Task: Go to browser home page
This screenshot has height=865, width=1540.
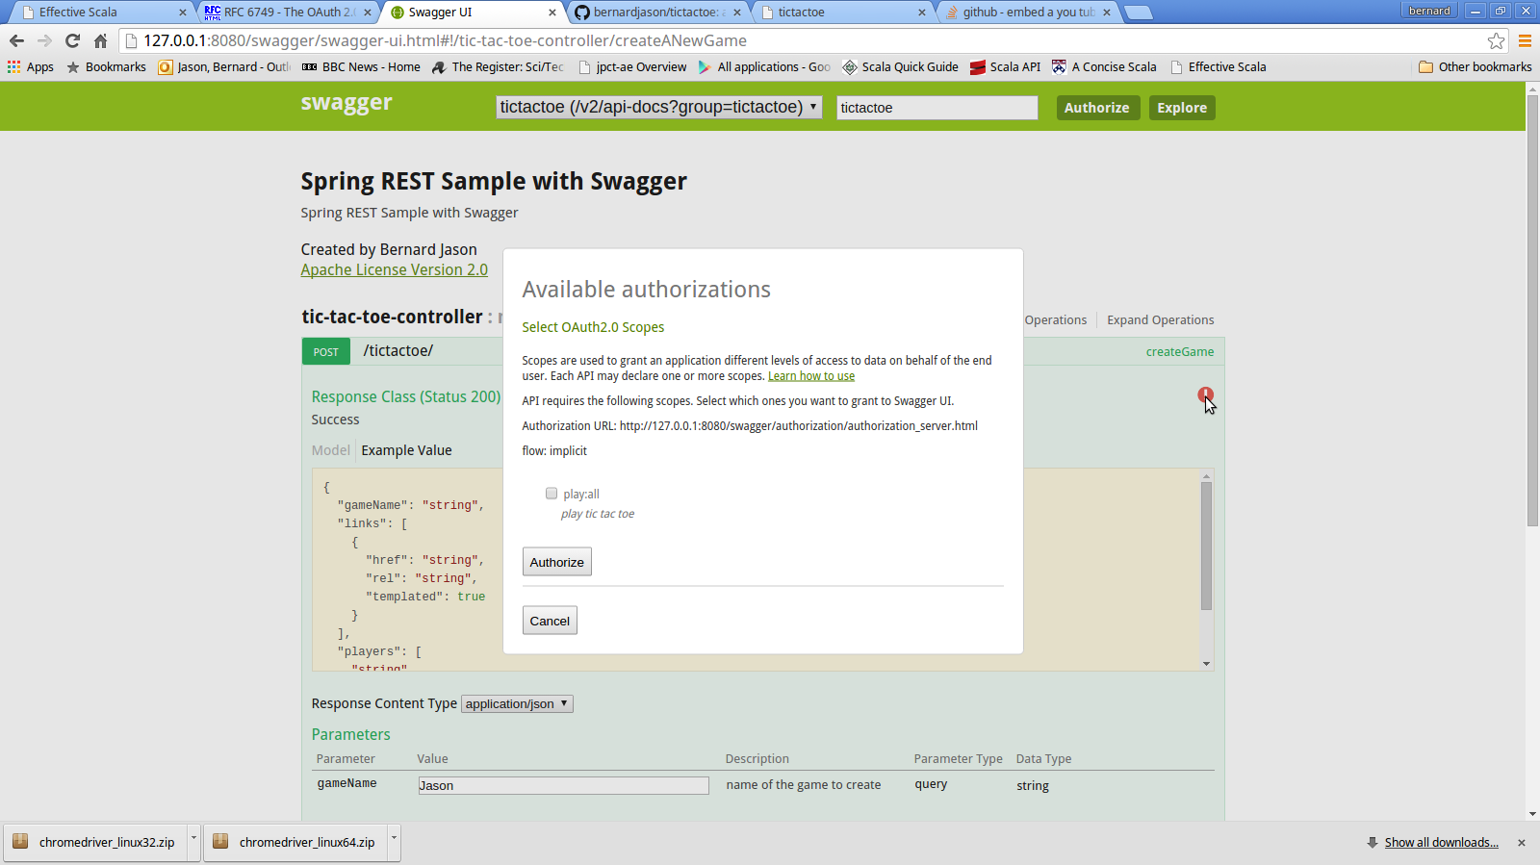Action: [100, 40]
